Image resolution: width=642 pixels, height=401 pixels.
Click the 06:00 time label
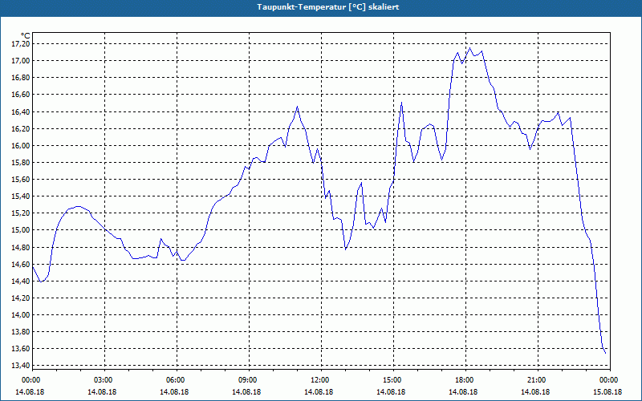coord(177,380)
